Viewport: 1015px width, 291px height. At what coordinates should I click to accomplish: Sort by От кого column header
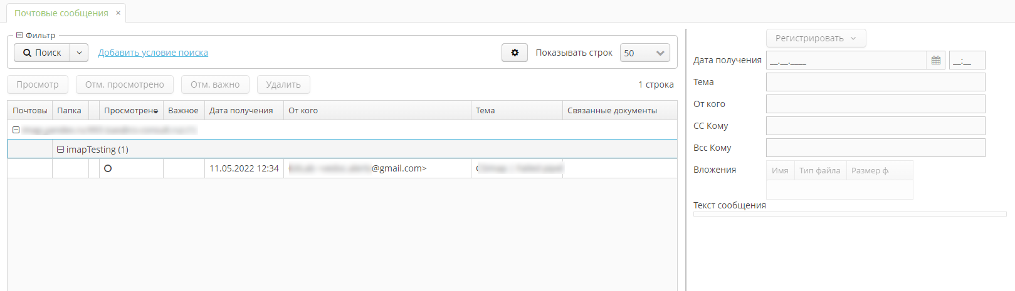point(377,110)
